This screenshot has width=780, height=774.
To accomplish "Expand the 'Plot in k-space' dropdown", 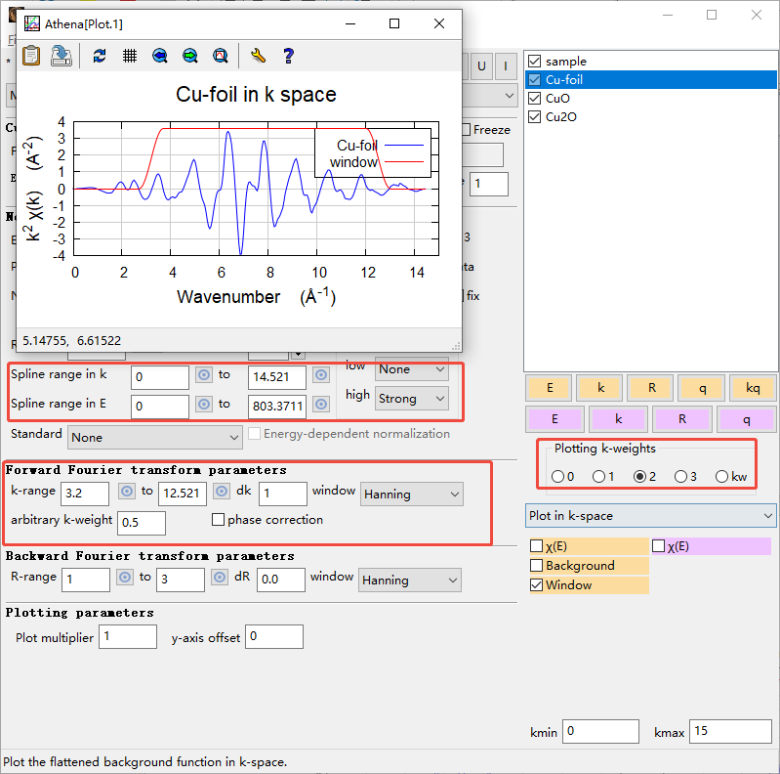I will (x=649, y=515).
